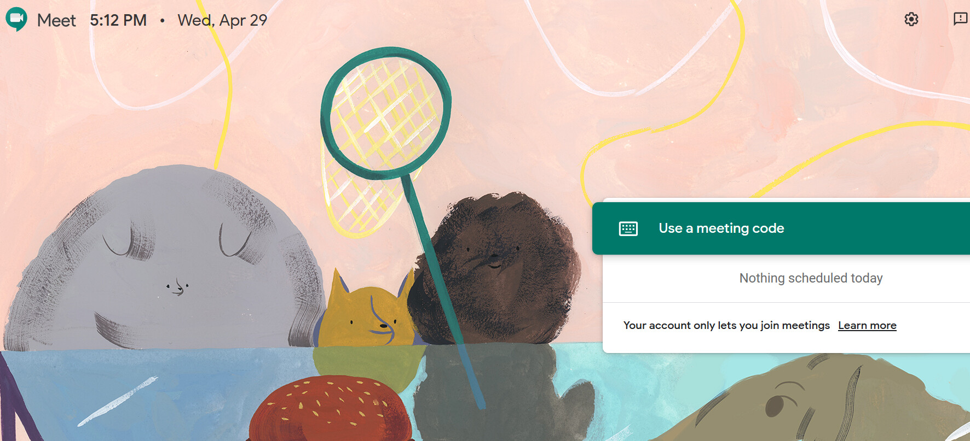This screenshot has width=970, height=441.
Task: Click the Meet product name text
Action: (x=56, y=20)
